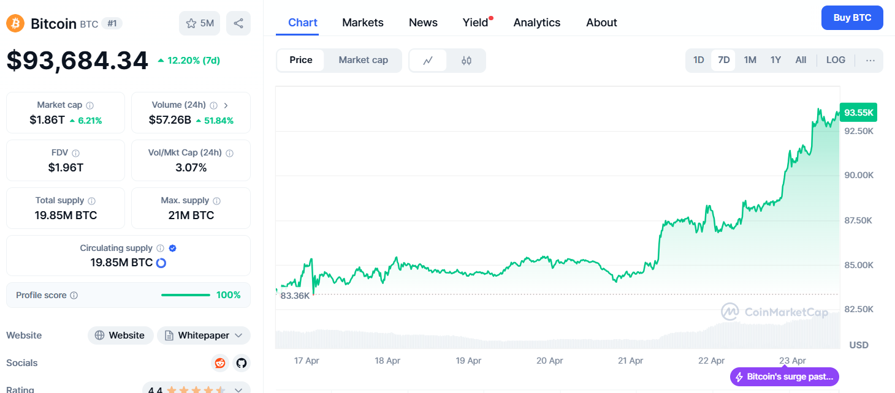Open the Yield tab

click(x=476, y=23)
